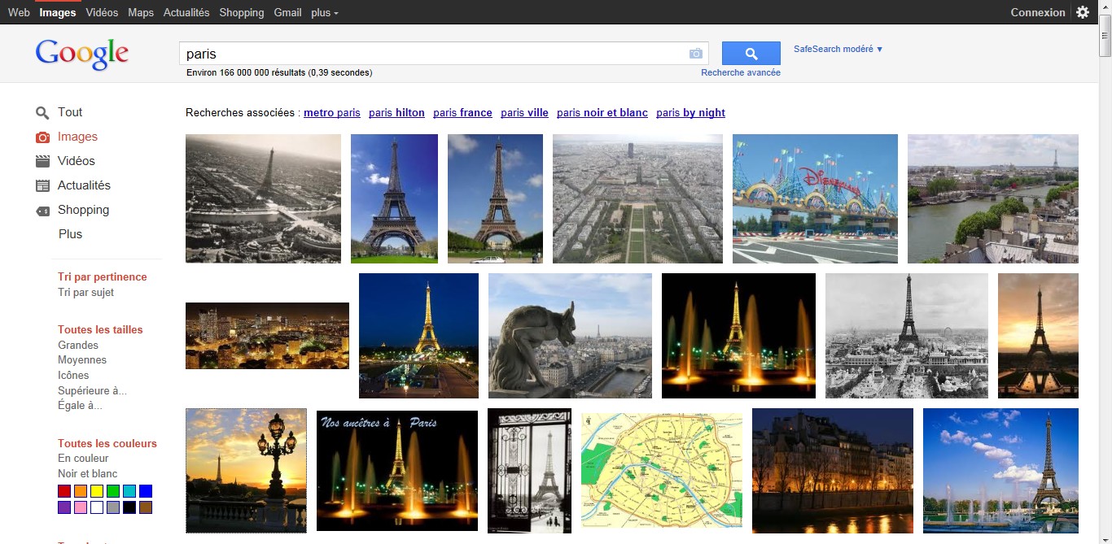Click the Connexion sign-in link
The width and height of the screenshot is (1112, 544).
pos(1038,12)
